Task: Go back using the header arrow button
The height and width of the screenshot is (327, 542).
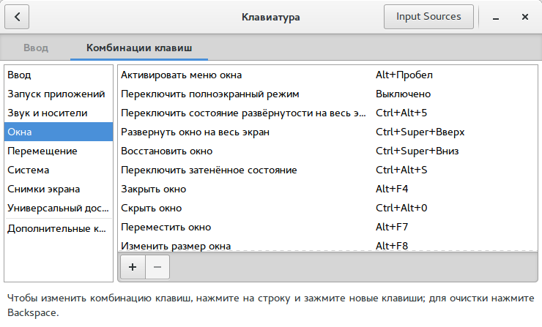Action: click(17, 17)
